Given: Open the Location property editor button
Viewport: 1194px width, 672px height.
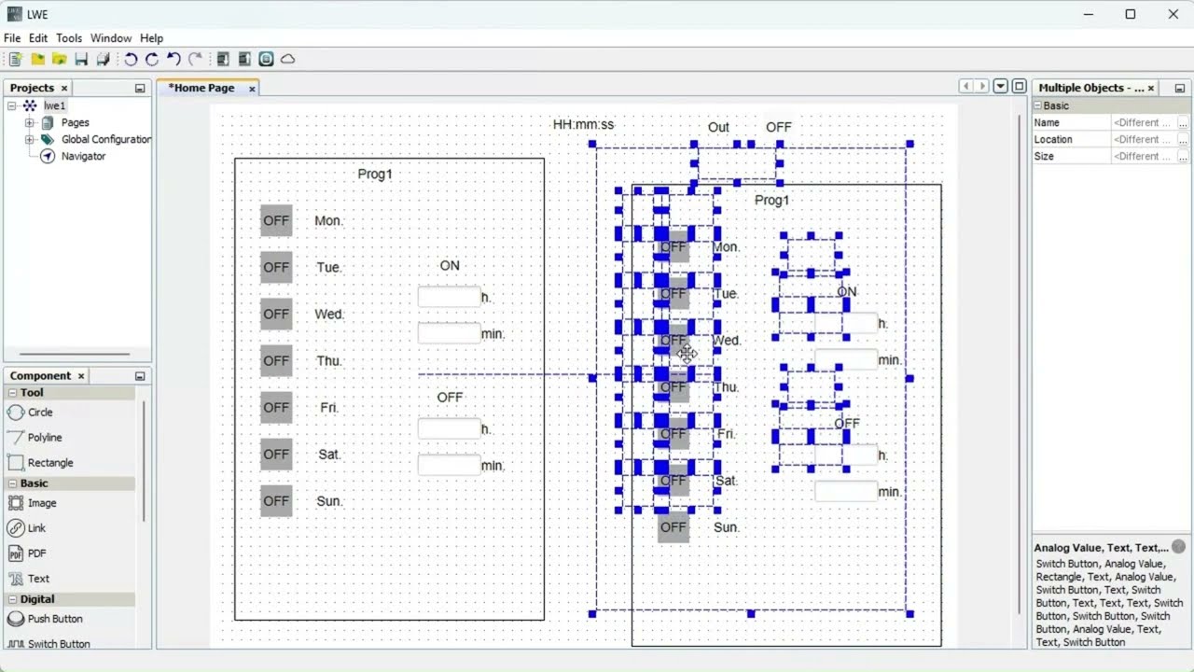Looking at the screenshot, I should coord(1183,139).
